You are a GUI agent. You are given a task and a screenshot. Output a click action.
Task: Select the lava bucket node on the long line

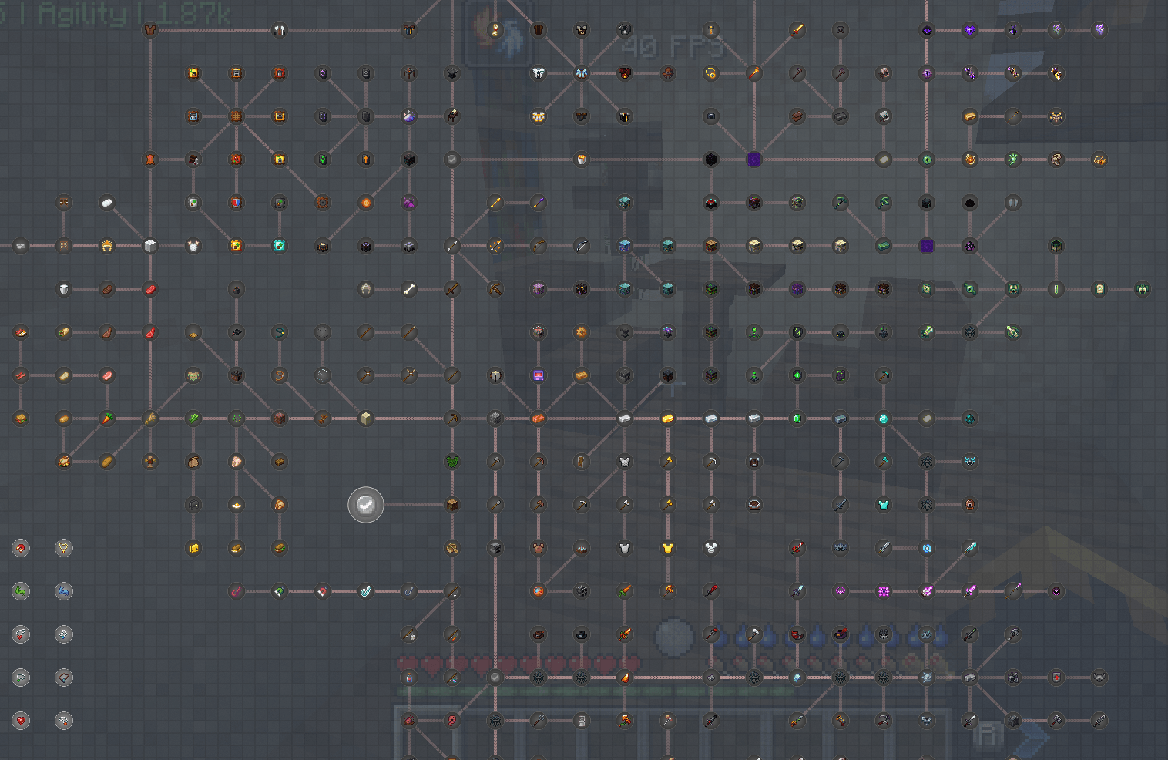tap(582, 160)
